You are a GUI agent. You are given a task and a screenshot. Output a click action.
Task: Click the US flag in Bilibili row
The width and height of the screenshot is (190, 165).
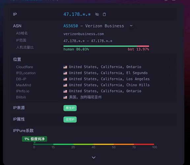65,97
